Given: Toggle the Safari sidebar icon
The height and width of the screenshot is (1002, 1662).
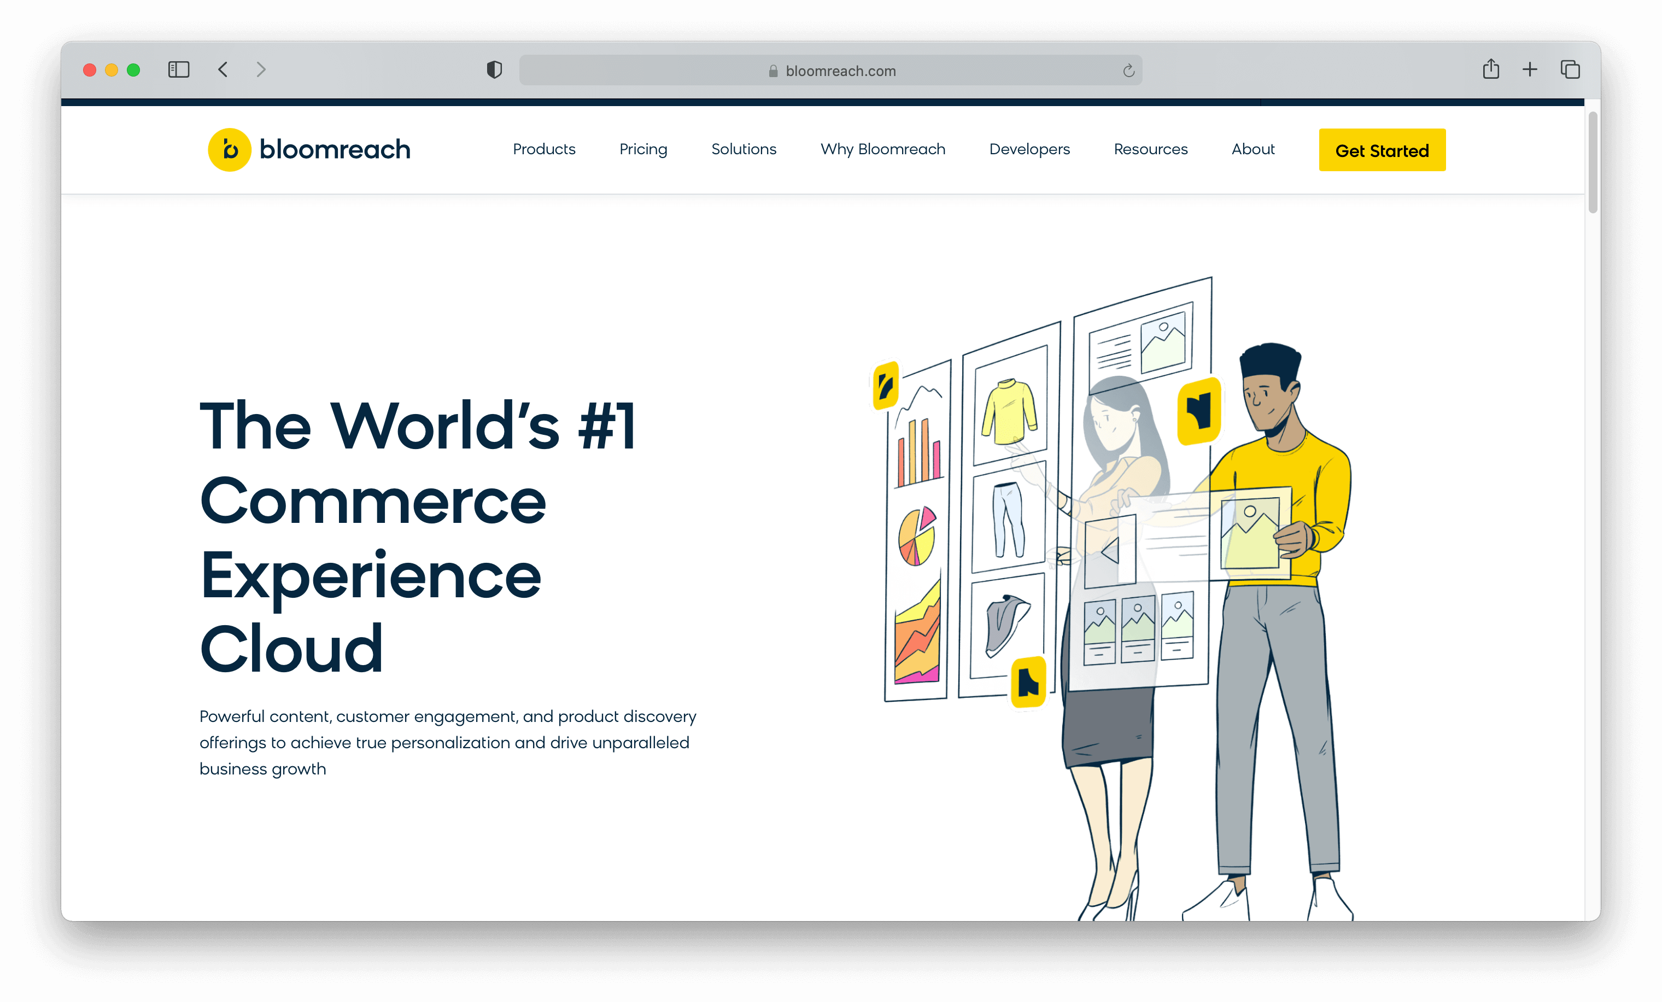Looking at the screenshot, I should point(179,69).
